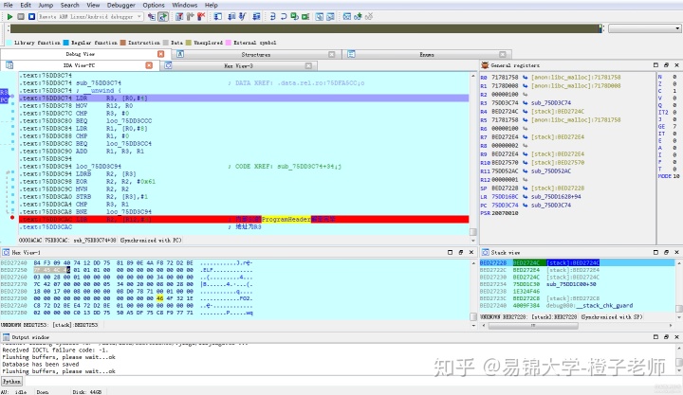Open the Options menu

coord(154,5)
